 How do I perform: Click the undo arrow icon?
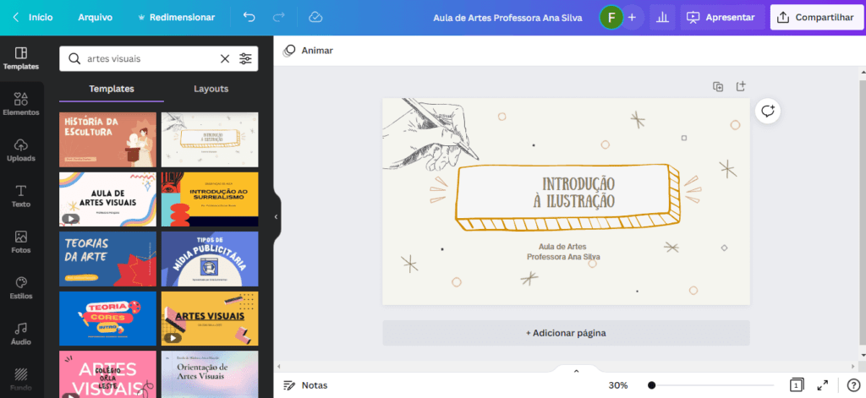pos(249,18)
